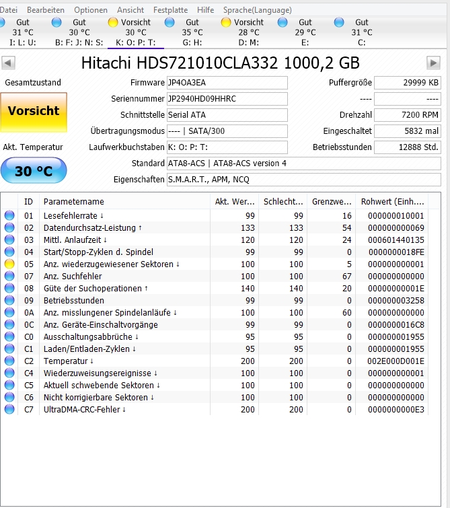Image resolution: width=450 pixels, height=508 pixels.
Task: Click the Schnittstelle field Serial ATA
Action: (227, 115)
